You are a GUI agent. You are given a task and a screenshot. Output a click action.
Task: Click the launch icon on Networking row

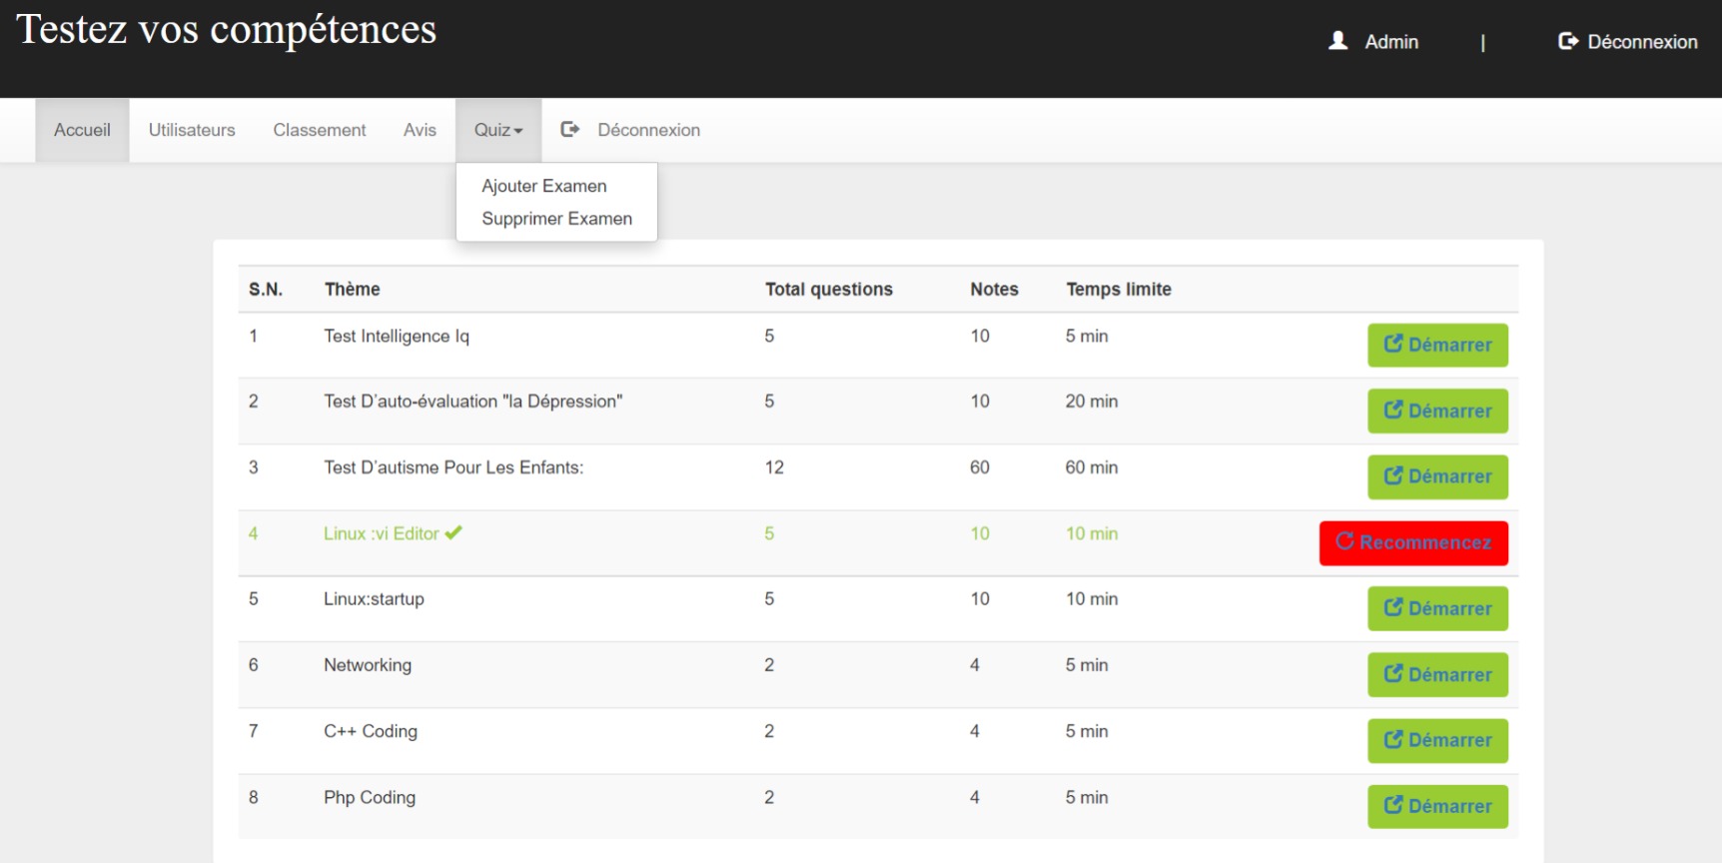pos(1392,673)
